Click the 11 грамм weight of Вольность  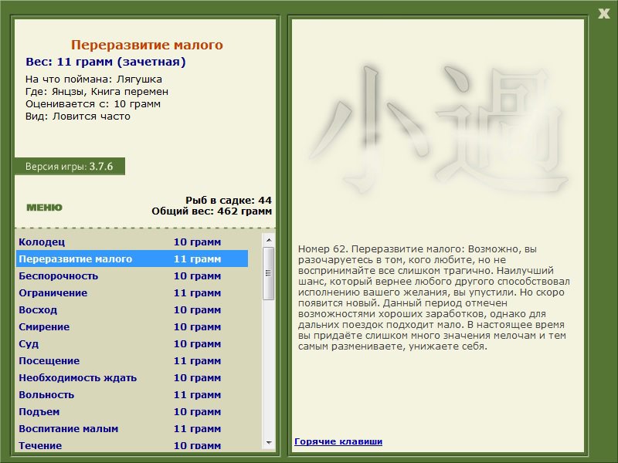click(x=198, y=394)
